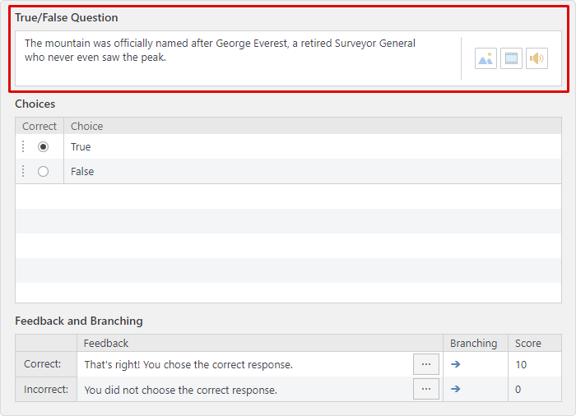This screenshot has width=576, height=416.
Task: Click the Branching column header
Action: click(x=476, y=344)
